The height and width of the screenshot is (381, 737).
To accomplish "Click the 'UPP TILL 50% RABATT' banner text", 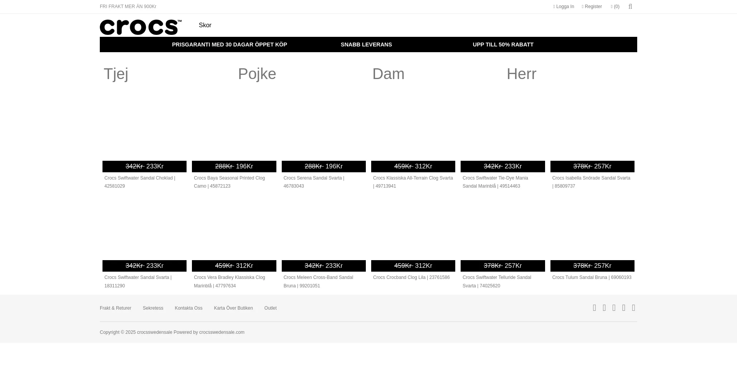I will pos(503,45).
